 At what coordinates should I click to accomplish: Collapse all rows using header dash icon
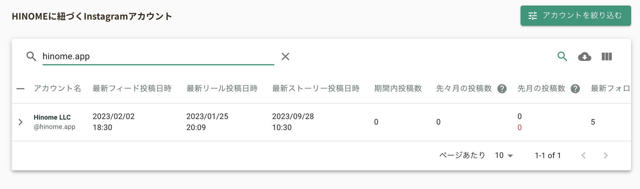[x=20, y=89]
